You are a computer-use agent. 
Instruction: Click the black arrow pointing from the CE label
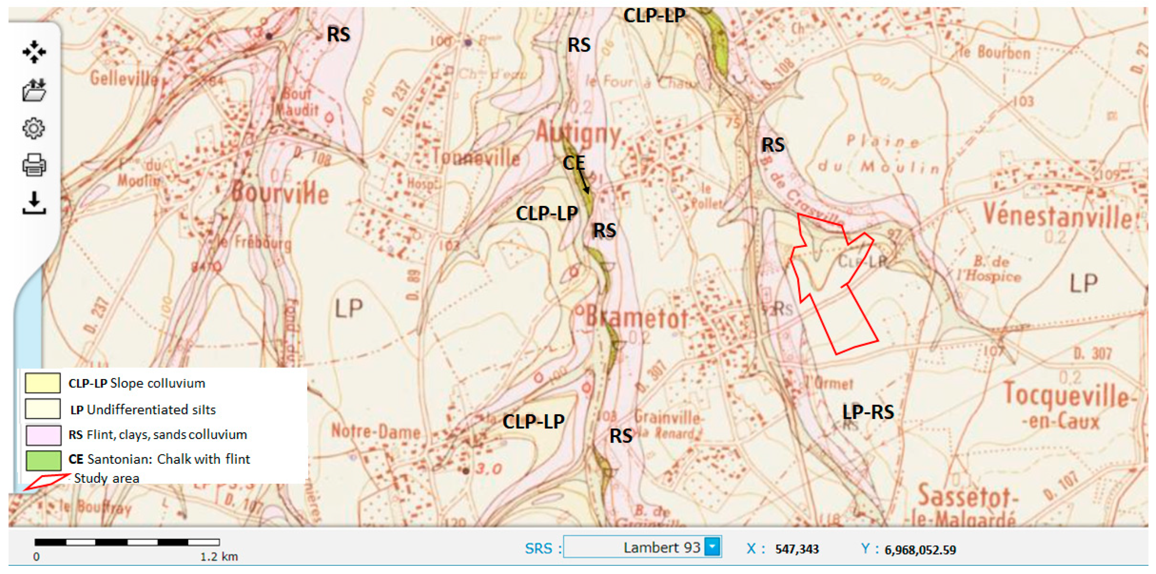584,182
